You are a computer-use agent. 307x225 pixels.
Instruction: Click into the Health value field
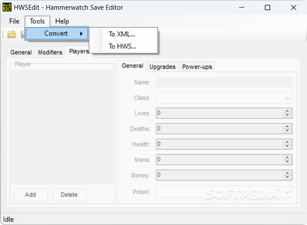tap(220, 144)
